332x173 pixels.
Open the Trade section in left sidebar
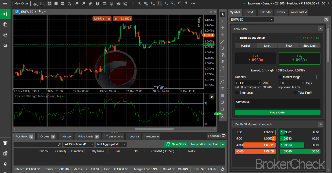coord(5,14)
